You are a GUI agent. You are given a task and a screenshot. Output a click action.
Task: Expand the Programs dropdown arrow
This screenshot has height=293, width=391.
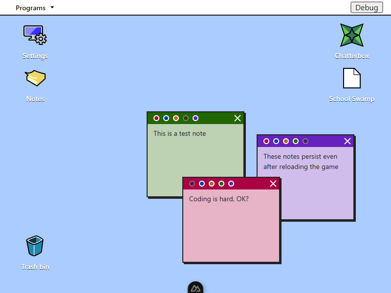[52, 7]
